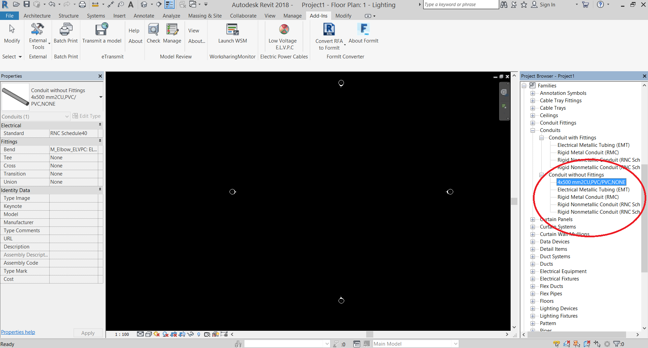Click the Help (question mark) icon
This screenshot has width=648, height=348.
(600, 4)
